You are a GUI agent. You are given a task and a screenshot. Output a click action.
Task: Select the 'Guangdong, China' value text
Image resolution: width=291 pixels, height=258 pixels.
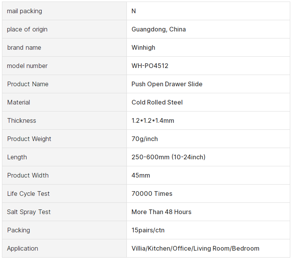[x=158, y=30]
